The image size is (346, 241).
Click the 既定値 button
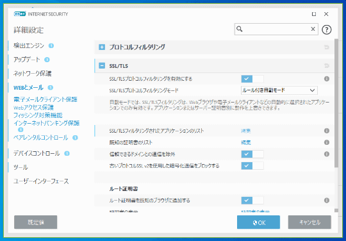click(x=35, y=222)
